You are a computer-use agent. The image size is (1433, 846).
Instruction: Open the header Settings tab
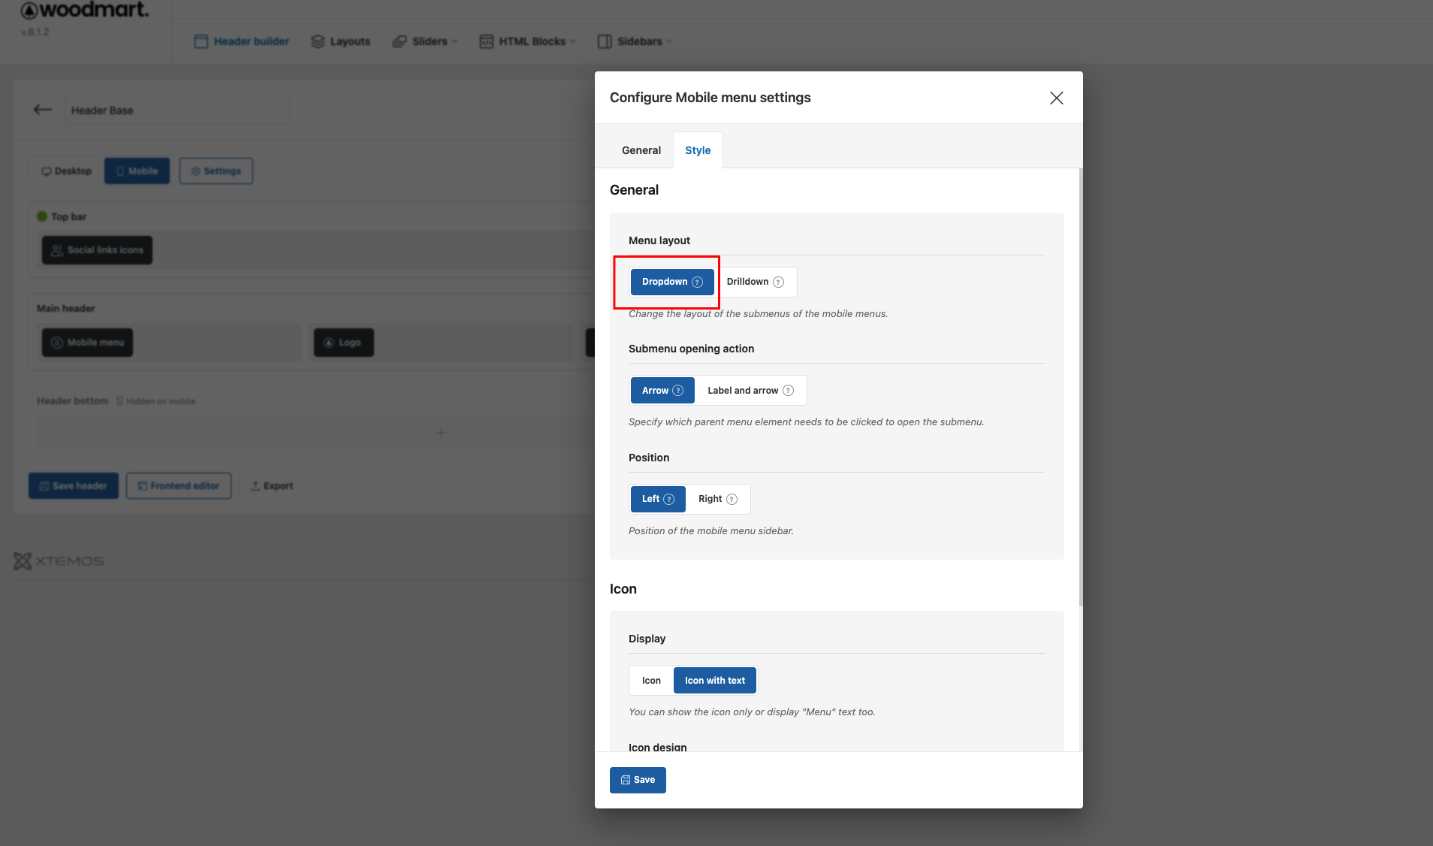coord(216,171)
